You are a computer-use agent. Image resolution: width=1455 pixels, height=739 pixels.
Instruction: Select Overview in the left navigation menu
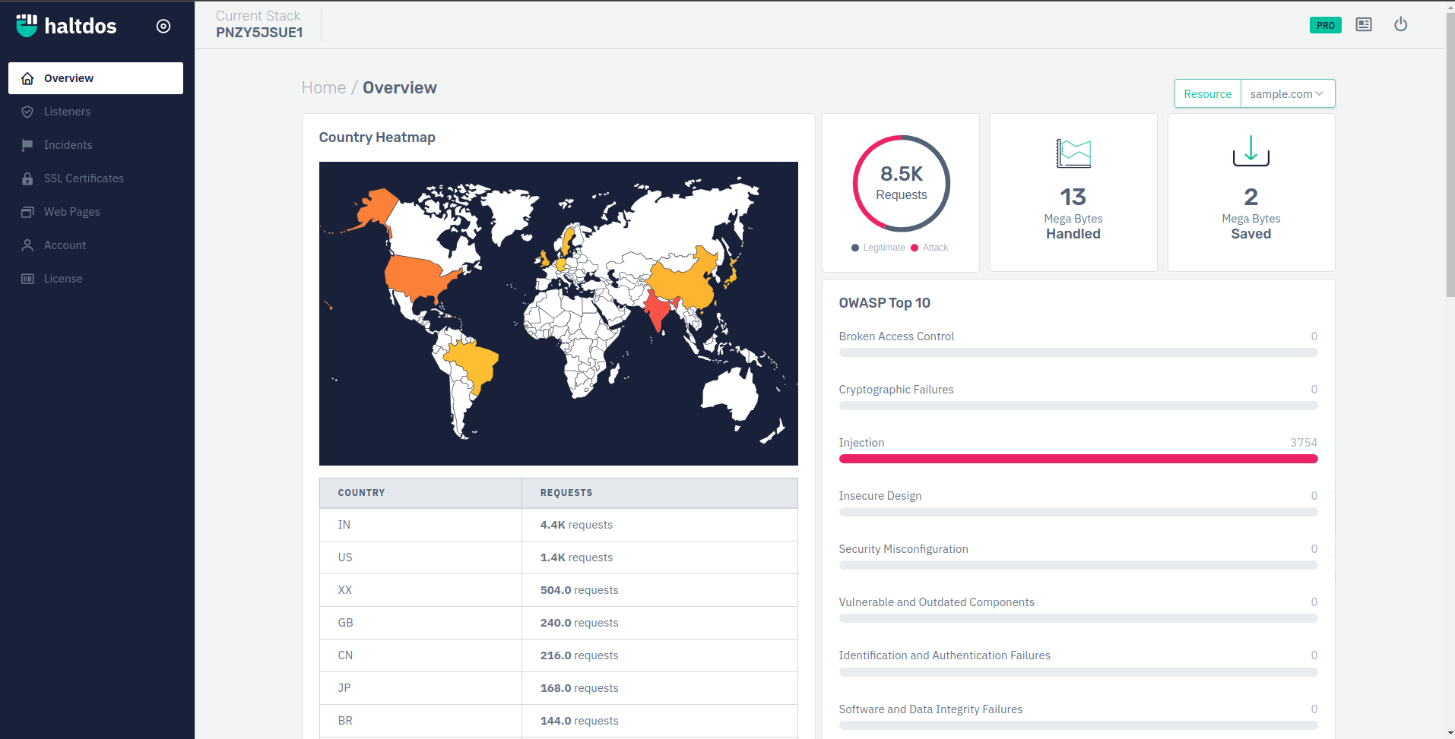pos(68,78)
